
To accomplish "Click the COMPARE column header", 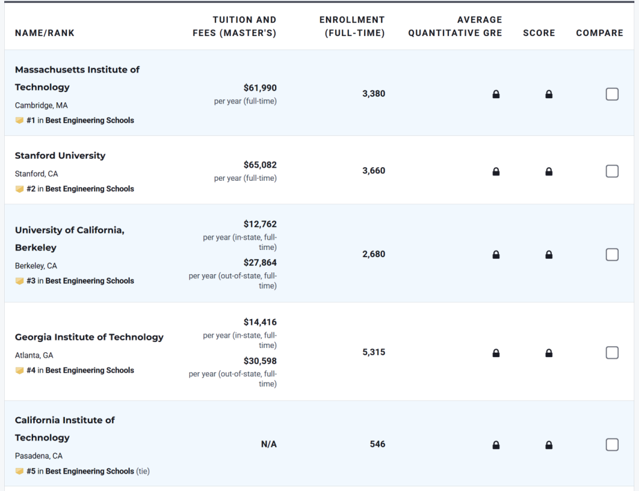I will pos(599,33).
